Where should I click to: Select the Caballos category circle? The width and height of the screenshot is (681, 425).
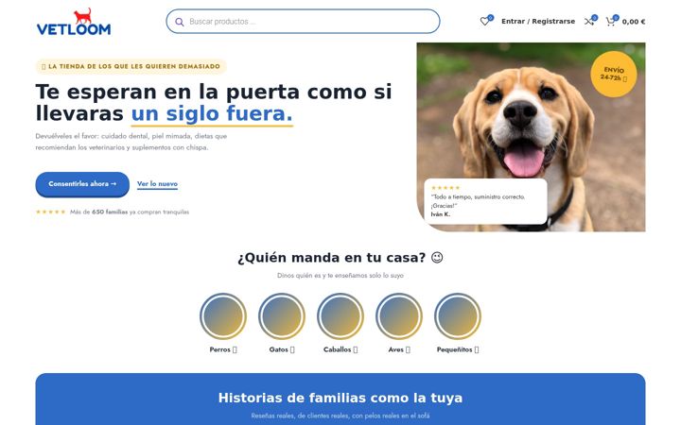(340, 316)
